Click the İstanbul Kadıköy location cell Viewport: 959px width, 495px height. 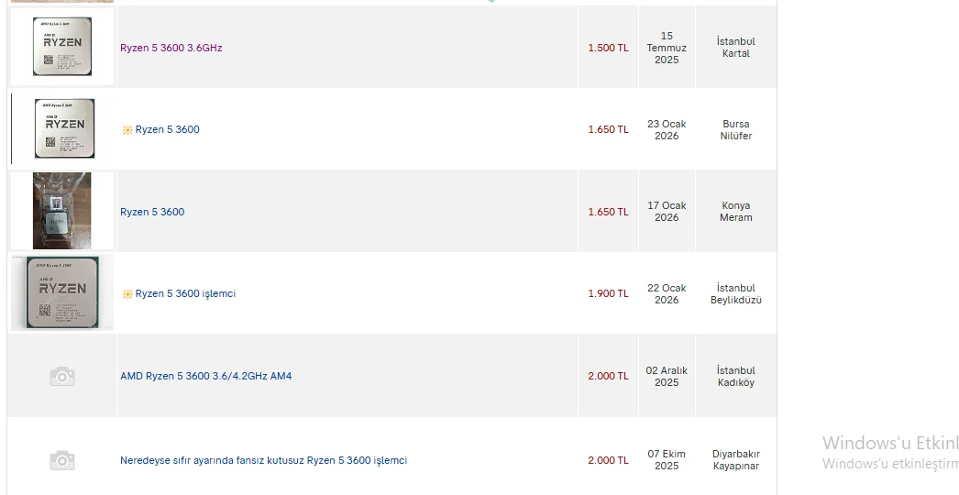click(x=735, y=377)
